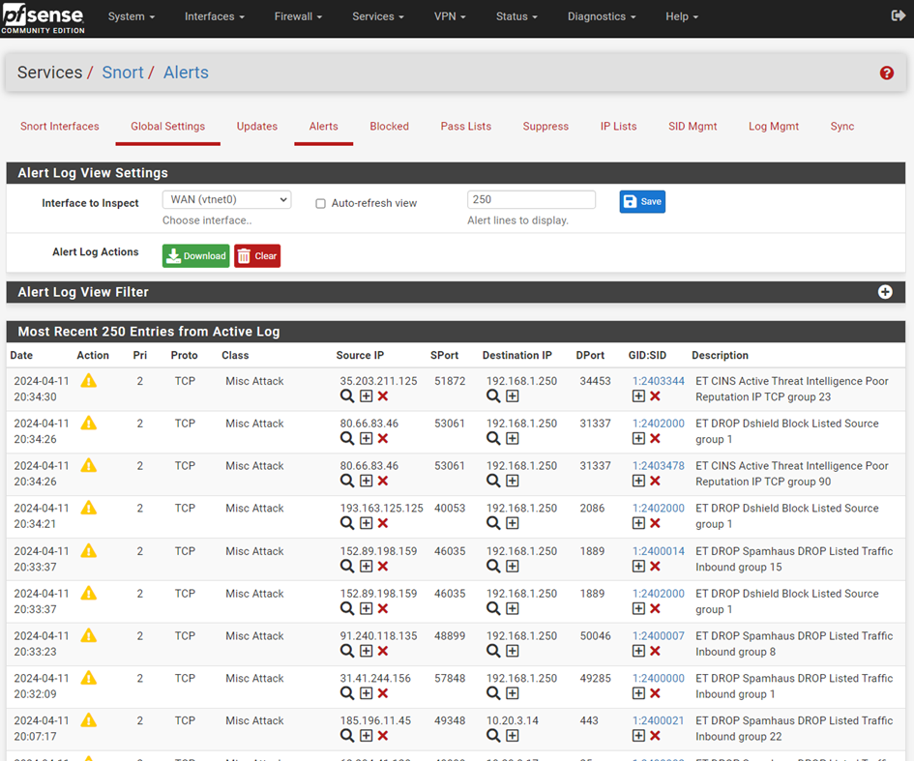This screenshot has height=761, width=914.
Task: Disable rule 1:2403478 using the red X
Action: tap(655, 481)
